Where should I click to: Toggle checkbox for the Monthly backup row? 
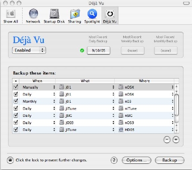pyautogui.click(x=16, y=101)
